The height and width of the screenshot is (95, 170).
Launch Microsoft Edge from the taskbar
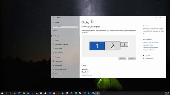pos(19,93)
